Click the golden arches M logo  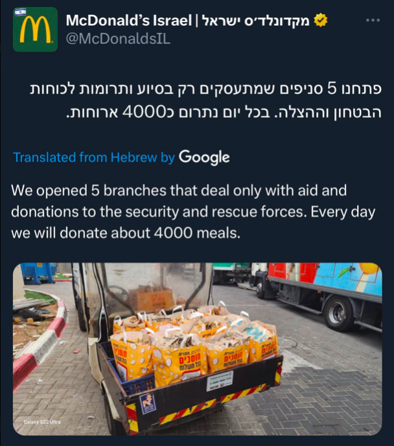(x=35, y=30)
